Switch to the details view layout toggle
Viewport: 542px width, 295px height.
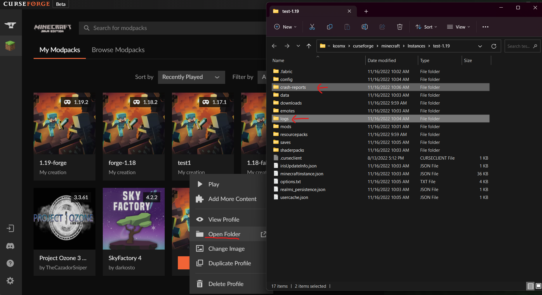tap(530, 286)
